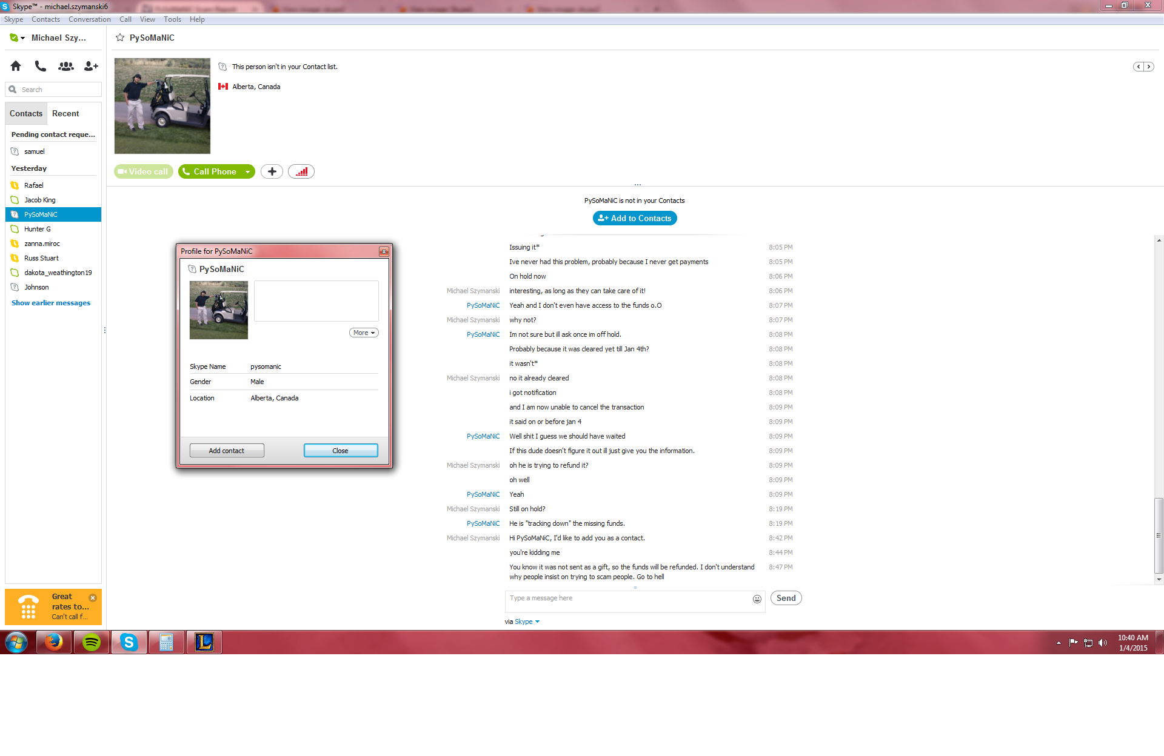Click the create group icon
Viewport: 1164px width, 756px height.
coord(65,66)
